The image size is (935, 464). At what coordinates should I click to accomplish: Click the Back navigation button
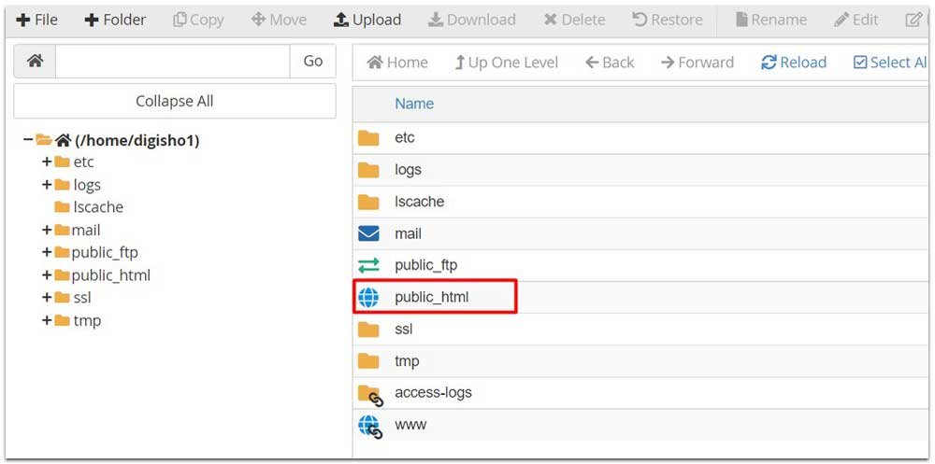point(609,63)
